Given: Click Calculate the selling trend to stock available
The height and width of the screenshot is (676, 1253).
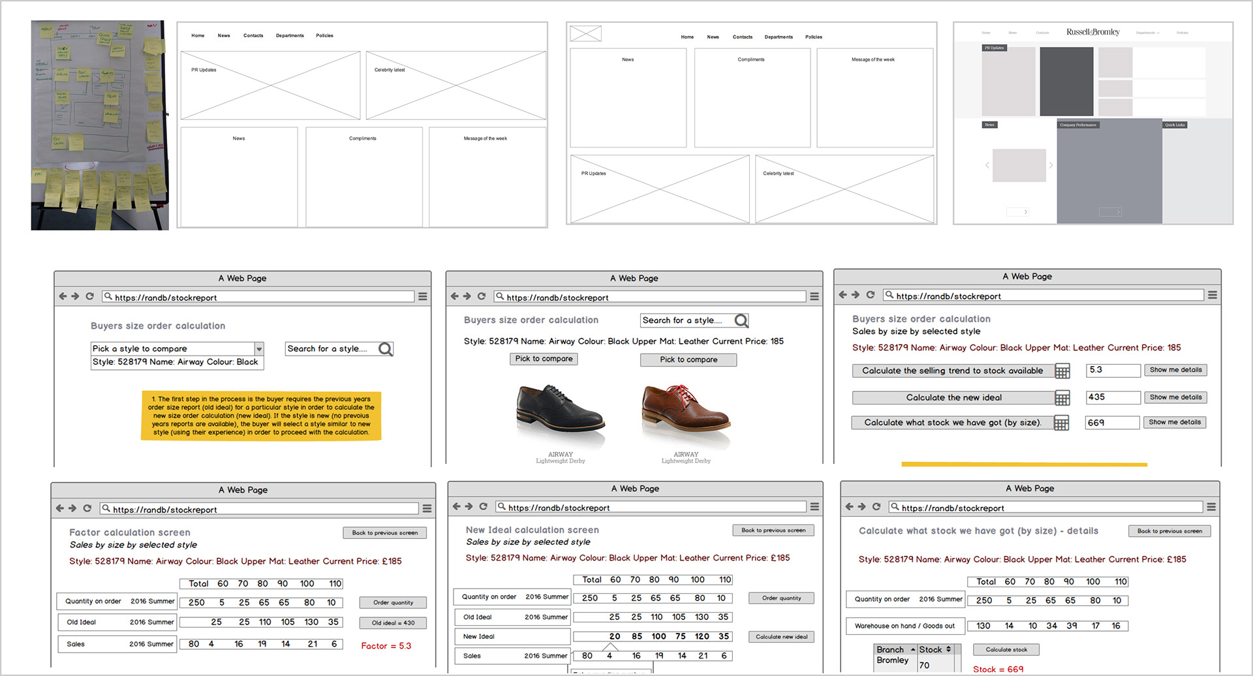Looking at the screenshot, I should (x=953, y=371).
